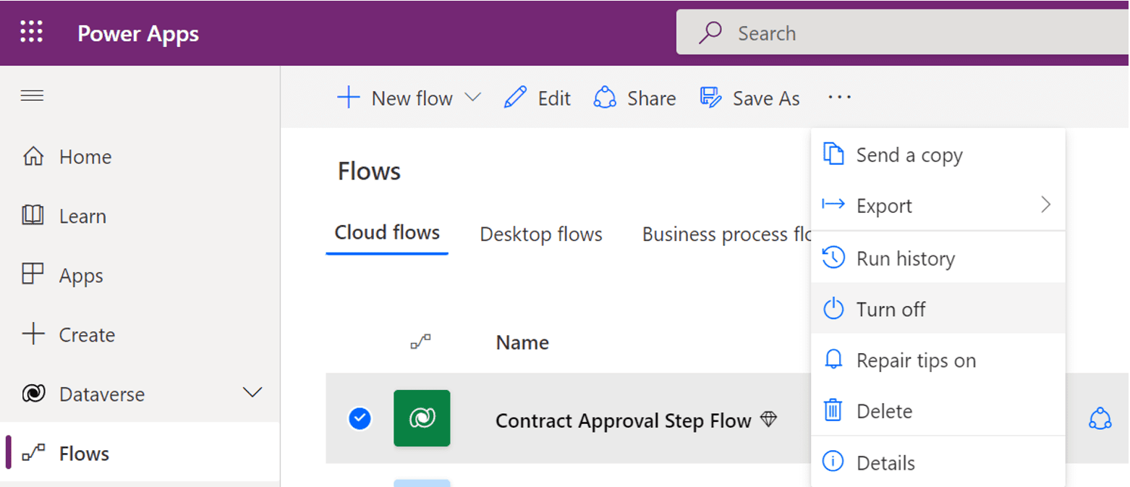Click the Home house icon
Screen dimensions: 1130x487
pos(33,156)
